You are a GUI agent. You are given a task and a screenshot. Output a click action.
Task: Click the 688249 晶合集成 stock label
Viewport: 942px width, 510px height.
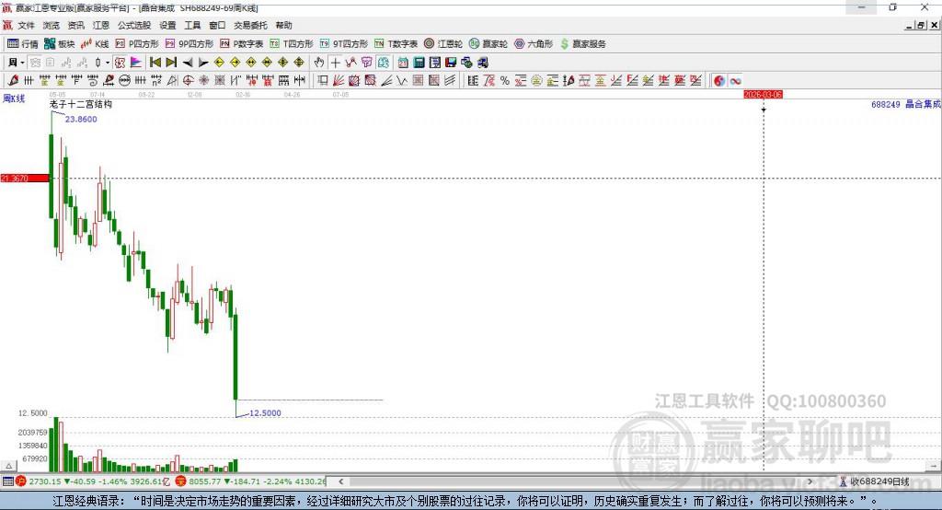click(905, 104)
